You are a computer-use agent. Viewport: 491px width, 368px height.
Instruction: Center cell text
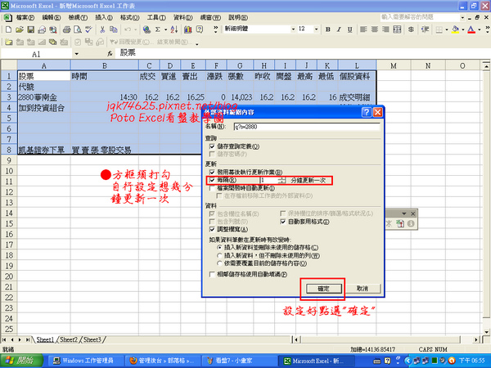pos(375,29)
